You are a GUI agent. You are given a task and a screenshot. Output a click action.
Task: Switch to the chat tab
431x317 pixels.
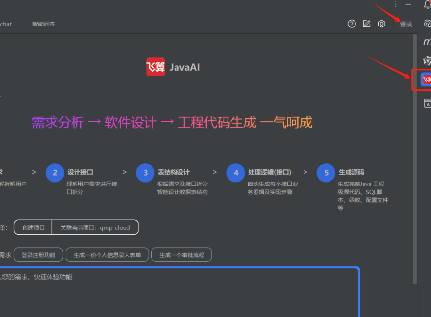click(6, 24)
